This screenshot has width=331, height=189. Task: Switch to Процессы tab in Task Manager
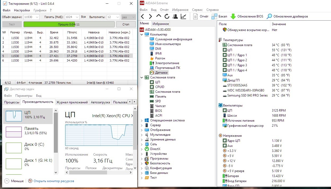pyautogui.click(x=12, y=102)
